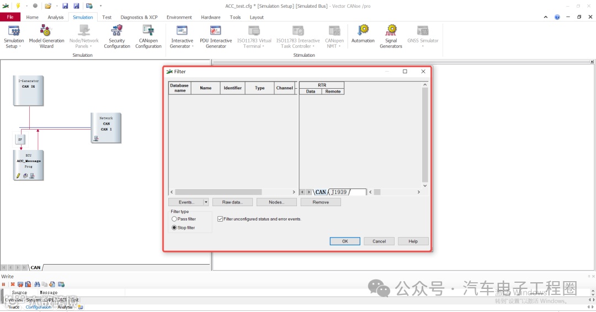
Task: Open the PDU Interactive Generator
Action: [216, 37]
